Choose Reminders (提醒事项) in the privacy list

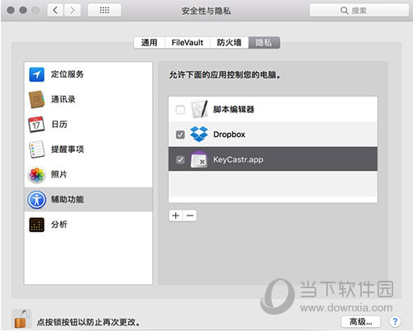88,149
